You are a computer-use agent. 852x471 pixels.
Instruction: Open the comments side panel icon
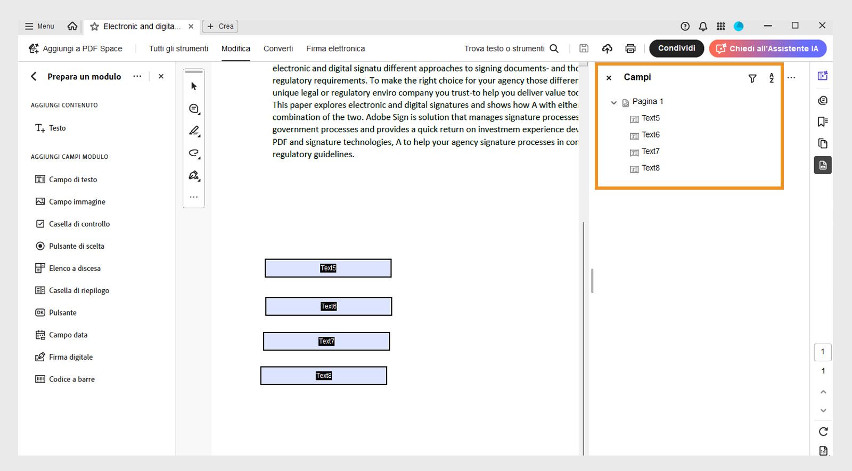point(823,100)
